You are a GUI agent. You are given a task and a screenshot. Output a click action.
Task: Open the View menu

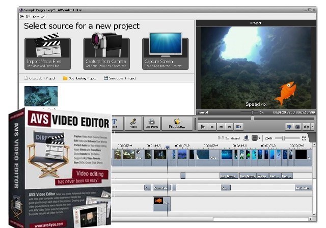tap(36, 16)
